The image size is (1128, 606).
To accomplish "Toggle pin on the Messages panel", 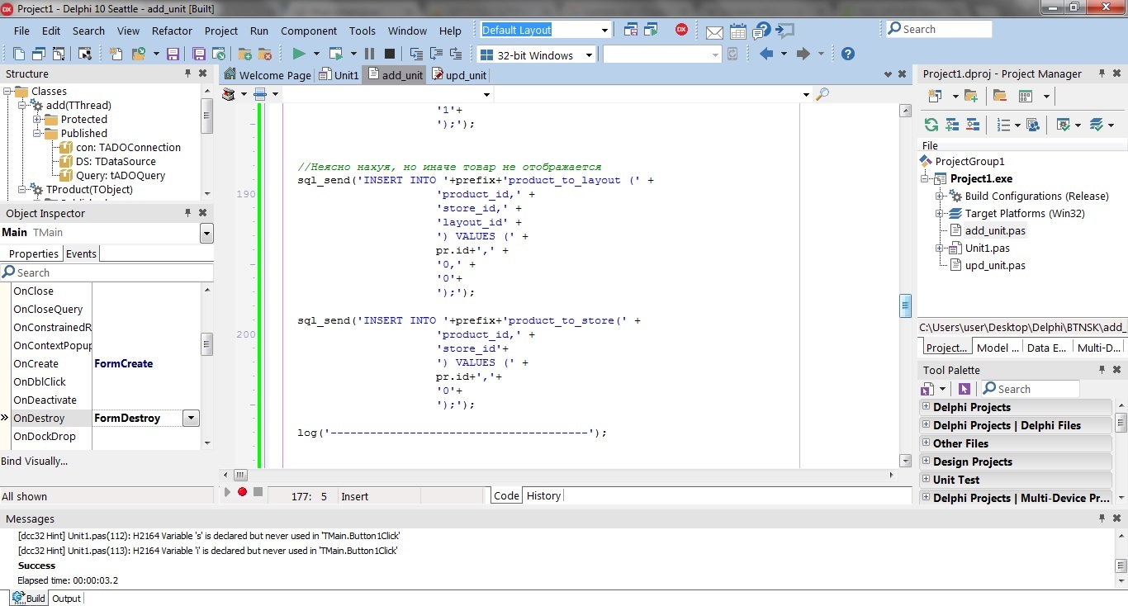I will 1102,518.
